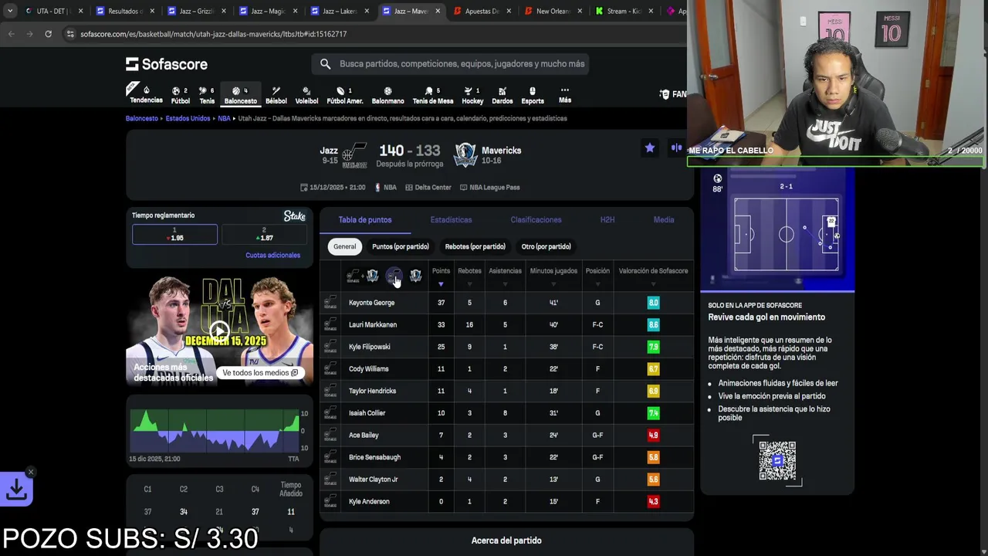Open Cuotas adicionales link
988x556 pixels.
click(x=272, y=256)
